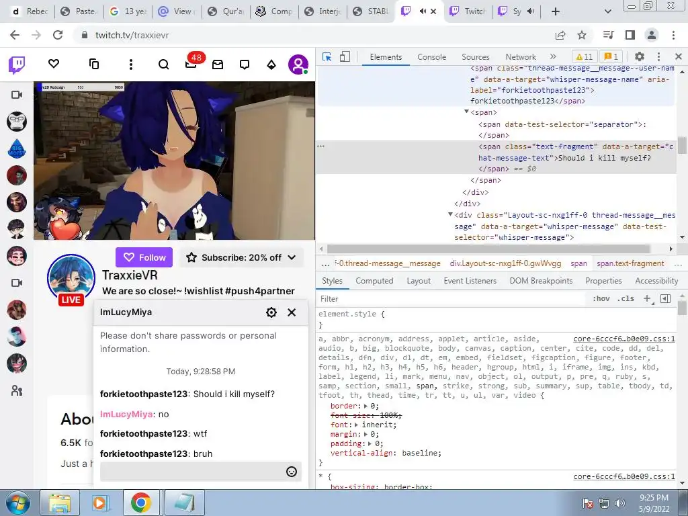The image size is (688, 516).
Task: Open the Accessibility tab
Action: 656,281
